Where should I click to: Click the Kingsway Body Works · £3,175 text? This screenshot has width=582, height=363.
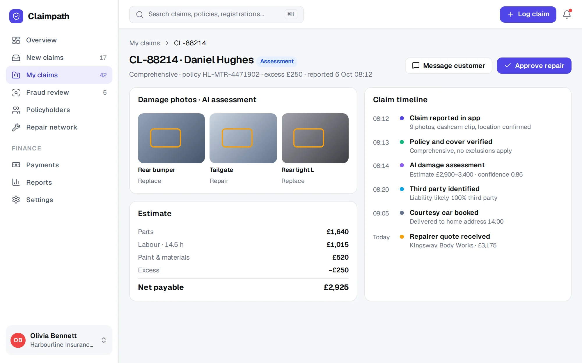[x=453, y=245]
